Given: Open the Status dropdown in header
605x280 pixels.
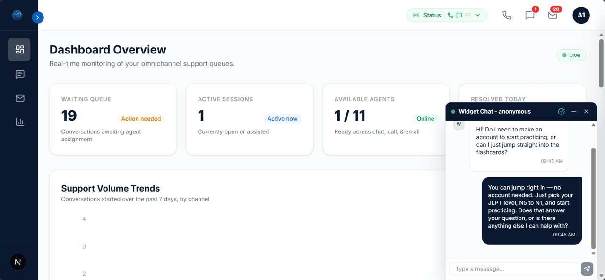Looking at the screenshot, I should 447,15.
